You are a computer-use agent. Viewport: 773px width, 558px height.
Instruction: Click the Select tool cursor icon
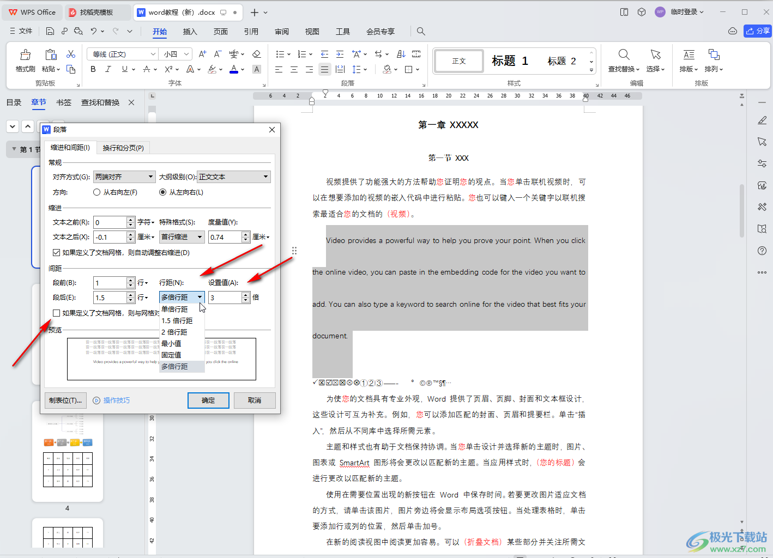(656, 54)
